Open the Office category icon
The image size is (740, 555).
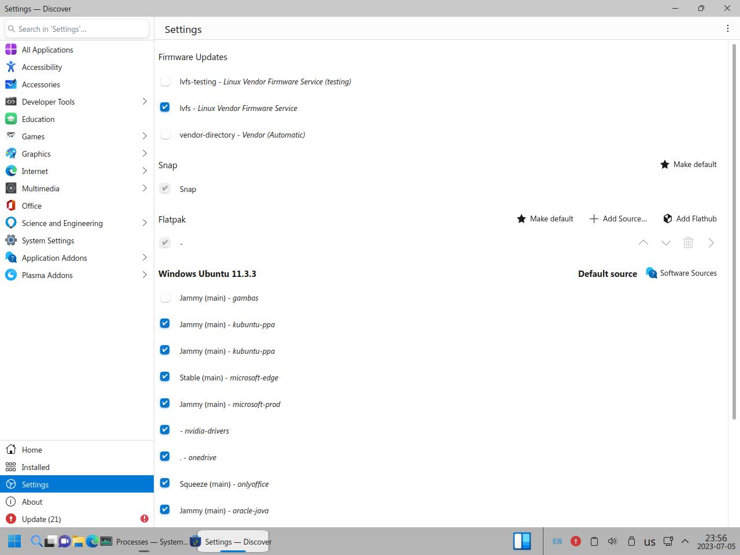(x=11, y=206)
